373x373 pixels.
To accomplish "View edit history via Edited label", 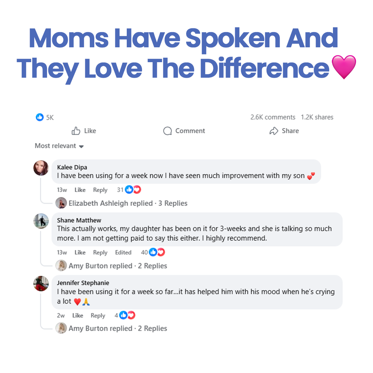I will 123,253.
